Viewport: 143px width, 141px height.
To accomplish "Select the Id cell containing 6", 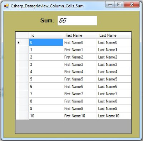I will pyautogui.click(x=46, y=86).
